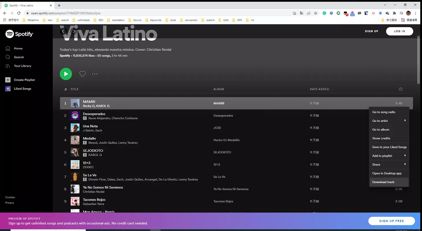This screenshot has height=231, width=422.
Task: Open the Grammarly extension icon
Action: (x=325, y=13)
